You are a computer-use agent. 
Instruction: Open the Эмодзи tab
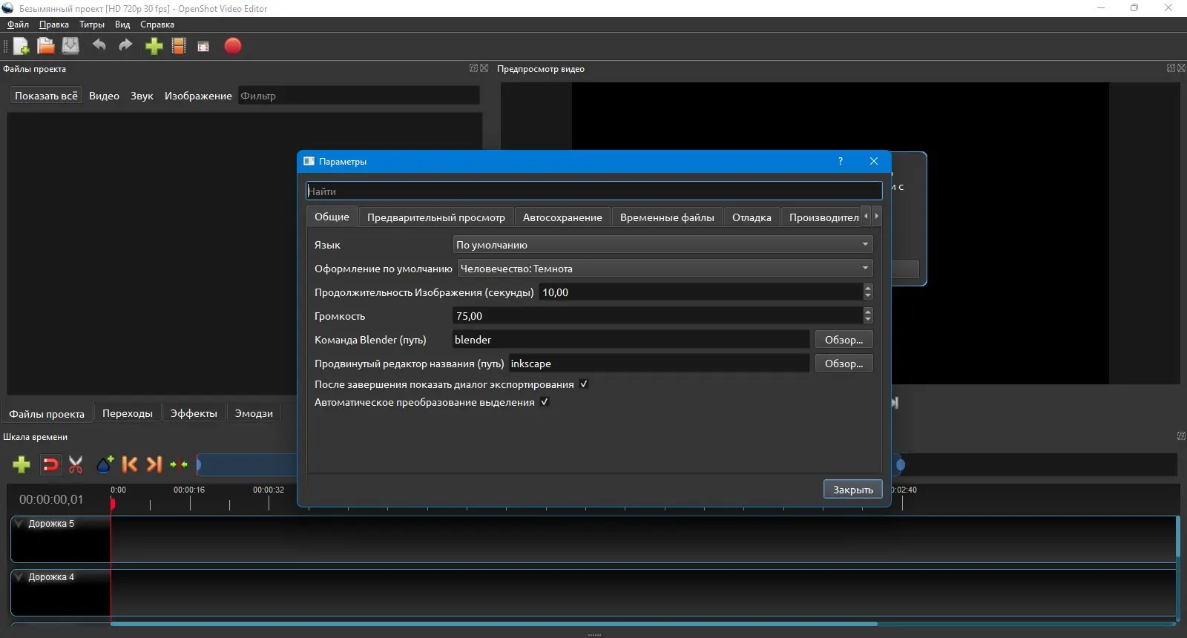click(x=254, y=413)
